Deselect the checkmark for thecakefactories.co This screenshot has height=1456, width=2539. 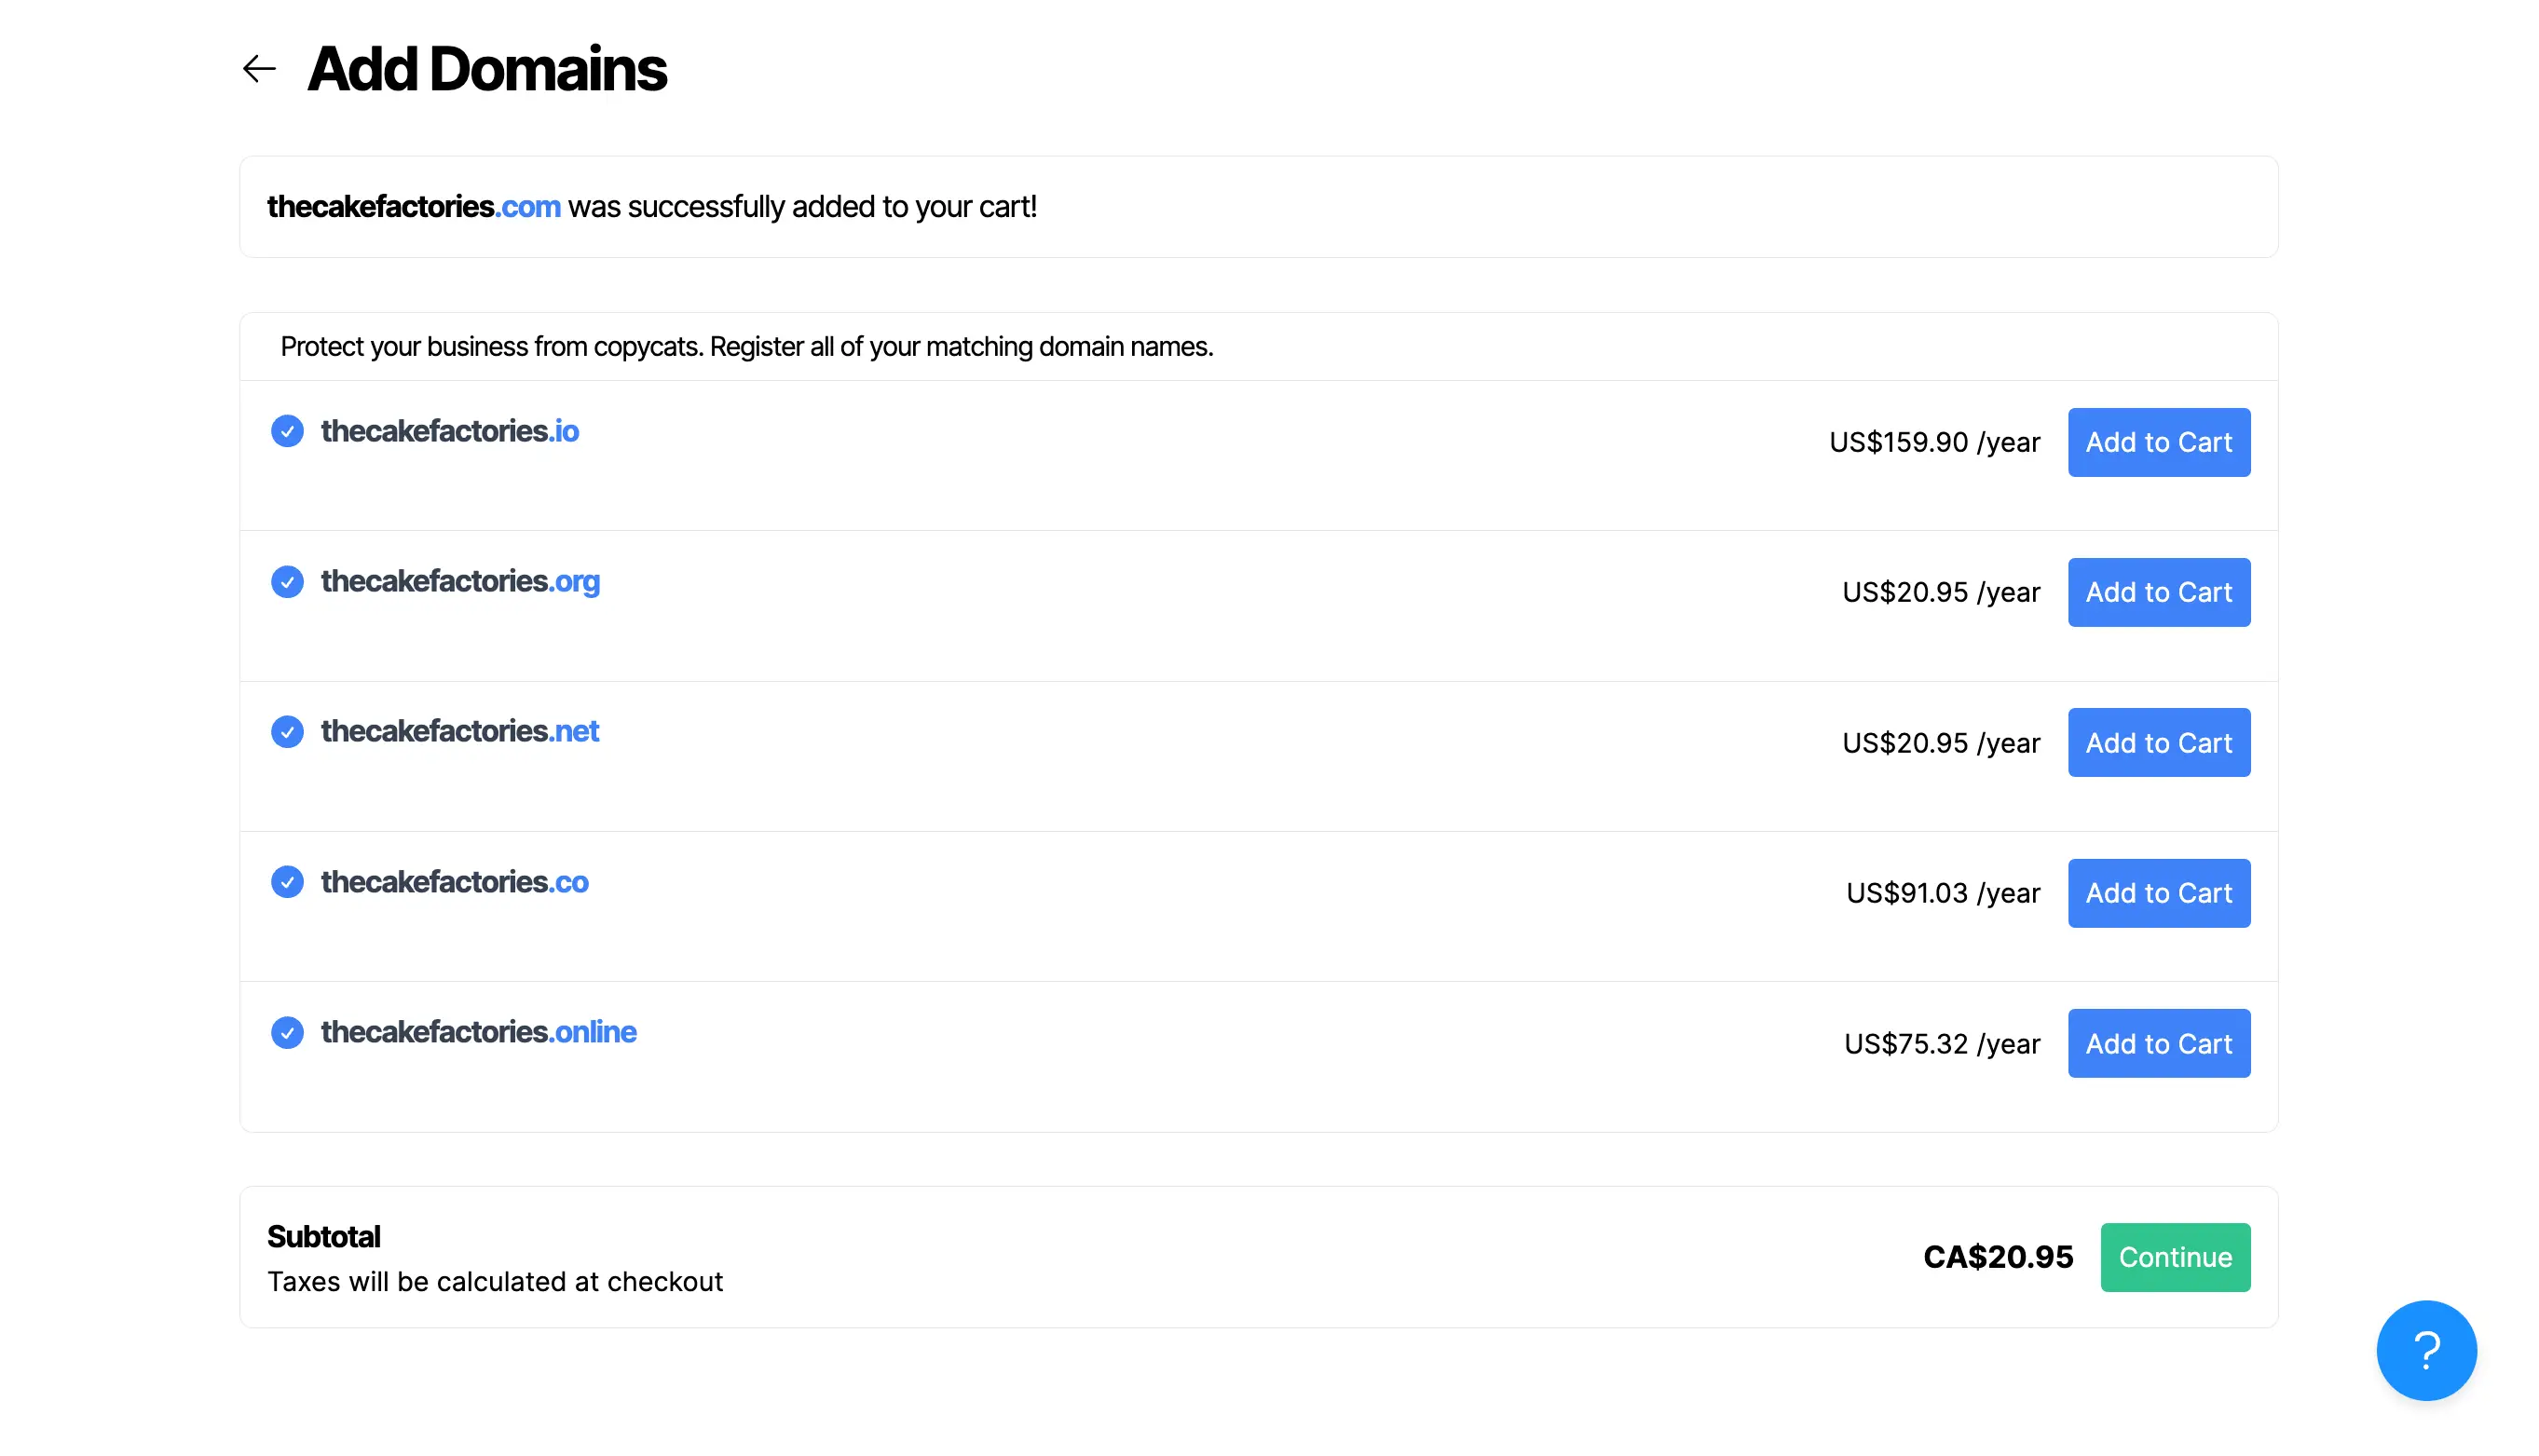289,883
